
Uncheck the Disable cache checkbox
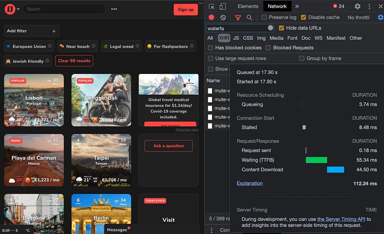tap(303, 17)
